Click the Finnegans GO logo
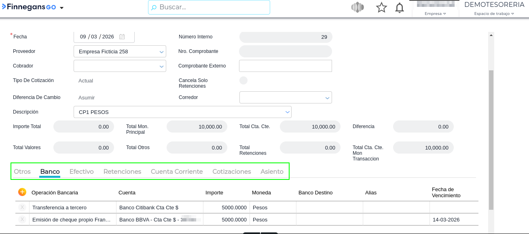529x234 pixels. pos(29,7)
